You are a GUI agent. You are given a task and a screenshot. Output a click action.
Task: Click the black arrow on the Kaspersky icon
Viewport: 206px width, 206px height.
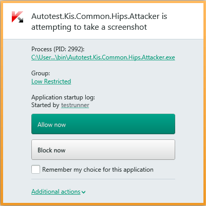(x=20, y=19)
